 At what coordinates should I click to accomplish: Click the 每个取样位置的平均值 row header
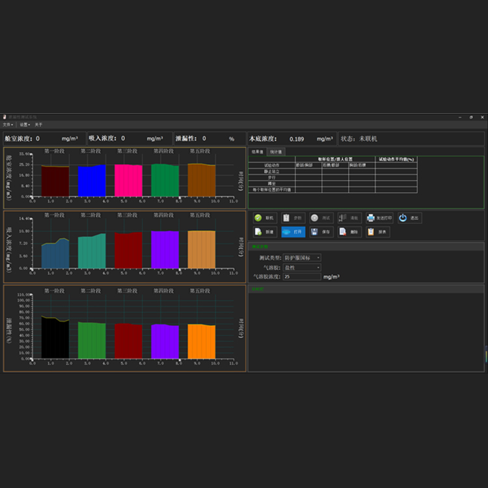272,190
